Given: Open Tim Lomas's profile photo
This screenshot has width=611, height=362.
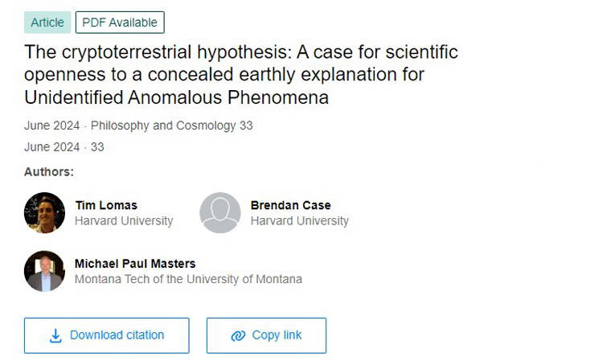Looking at the screenshot, I should [44, 213].
